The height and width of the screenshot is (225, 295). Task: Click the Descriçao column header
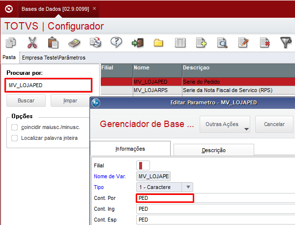[238, 70]
